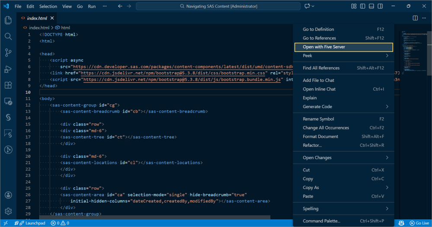The width and height of the screenshot is (432, 227).
Task: Open the Explorer view in activity bar
Action: 8,20
